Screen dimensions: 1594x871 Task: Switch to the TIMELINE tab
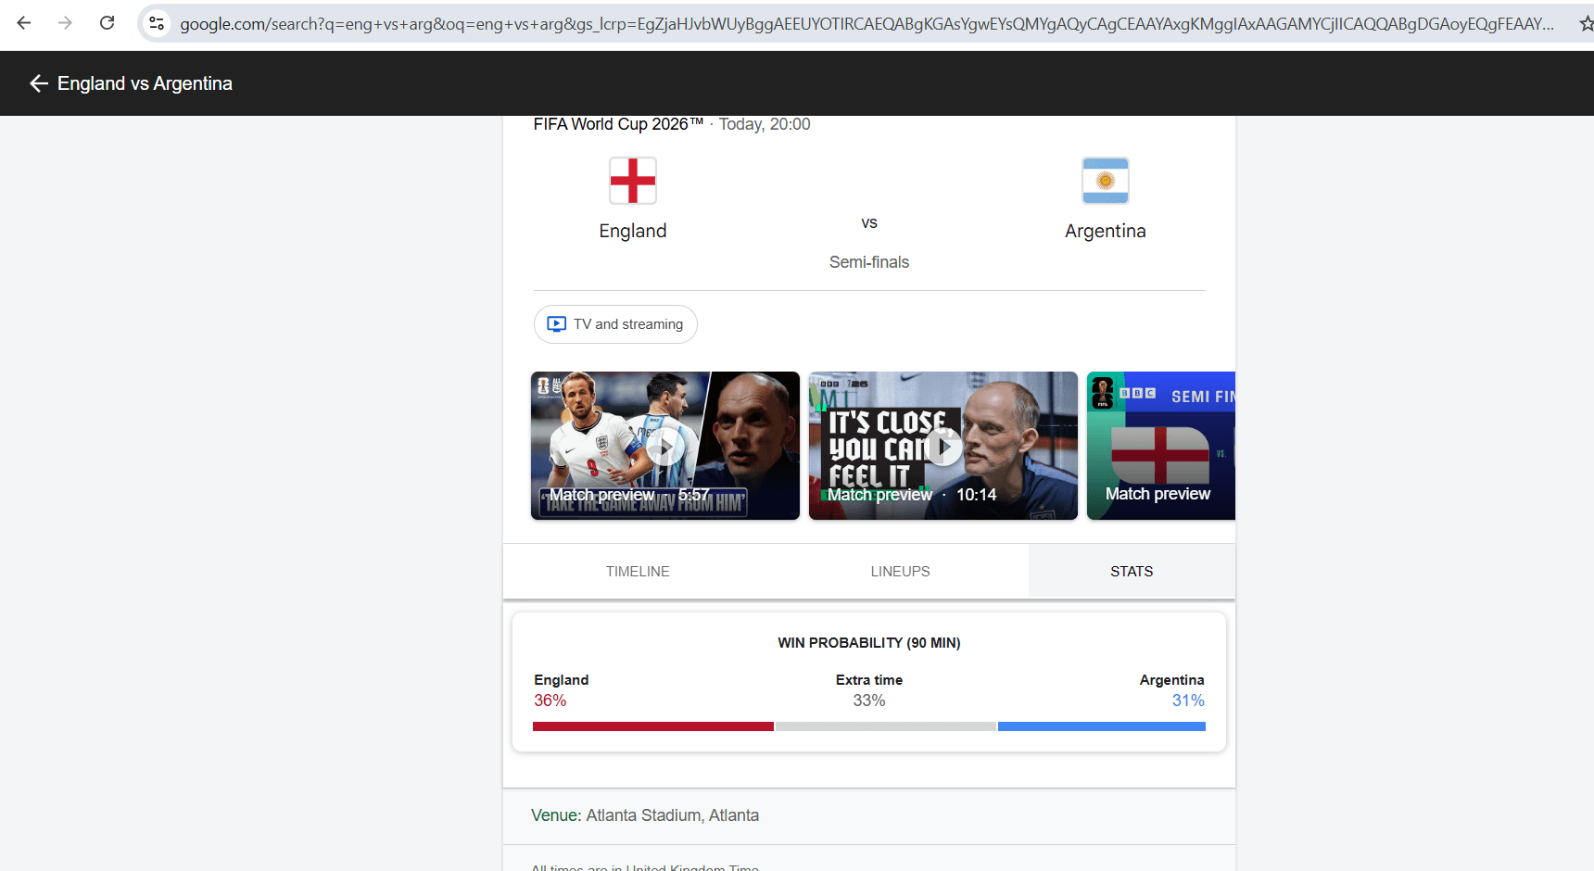point(638,572)
